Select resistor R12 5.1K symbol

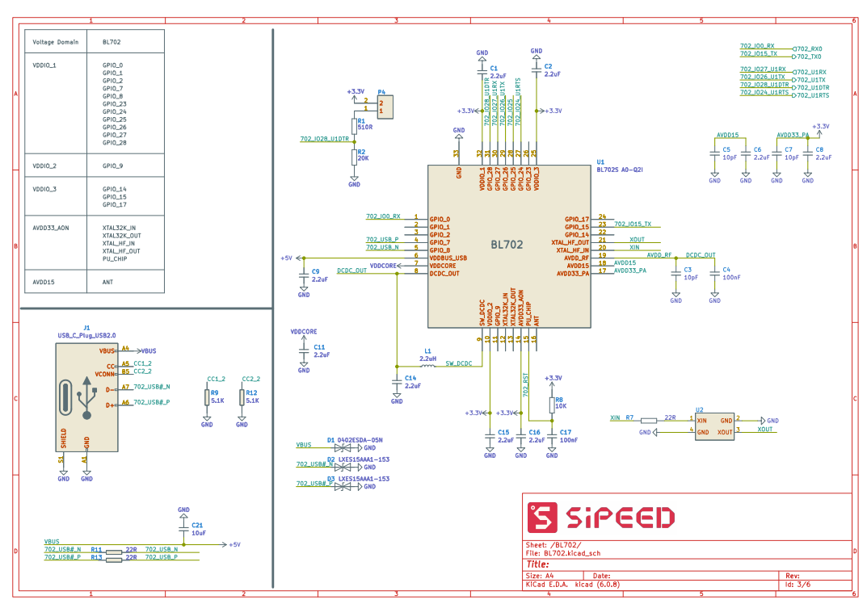coord(242,397)
